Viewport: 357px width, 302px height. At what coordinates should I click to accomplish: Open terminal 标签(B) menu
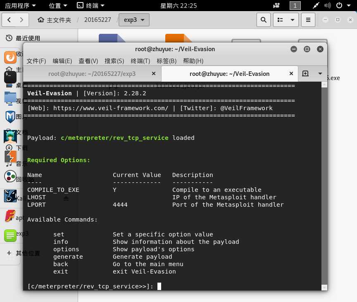point(167,61)
